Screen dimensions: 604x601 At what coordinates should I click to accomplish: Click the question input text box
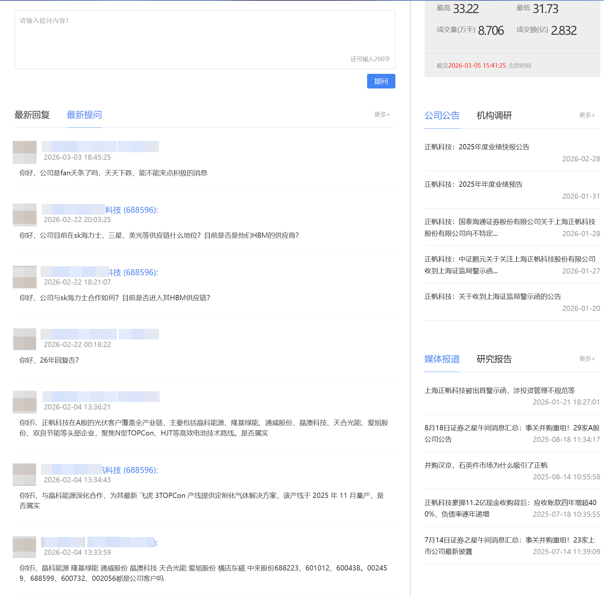pyautogui.click(x=205, y=40)
